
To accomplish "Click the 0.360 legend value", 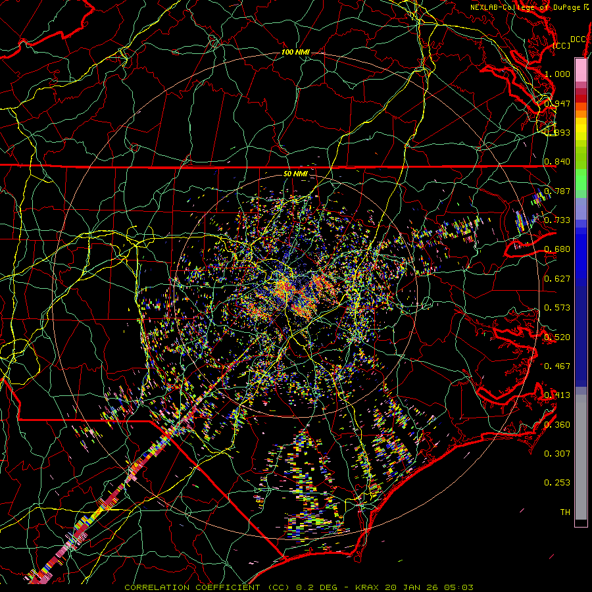I will tap(557, 424).
